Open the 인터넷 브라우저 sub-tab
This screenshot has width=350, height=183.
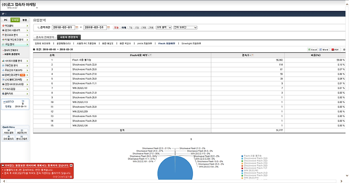43,44
